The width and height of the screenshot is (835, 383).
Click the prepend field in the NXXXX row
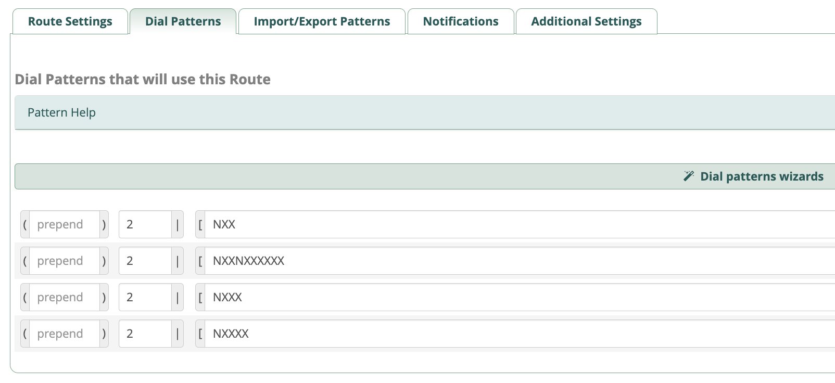[x=65, y=334]
